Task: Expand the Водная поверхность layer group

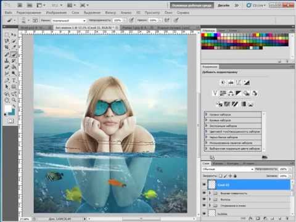Action: point(210,193)
